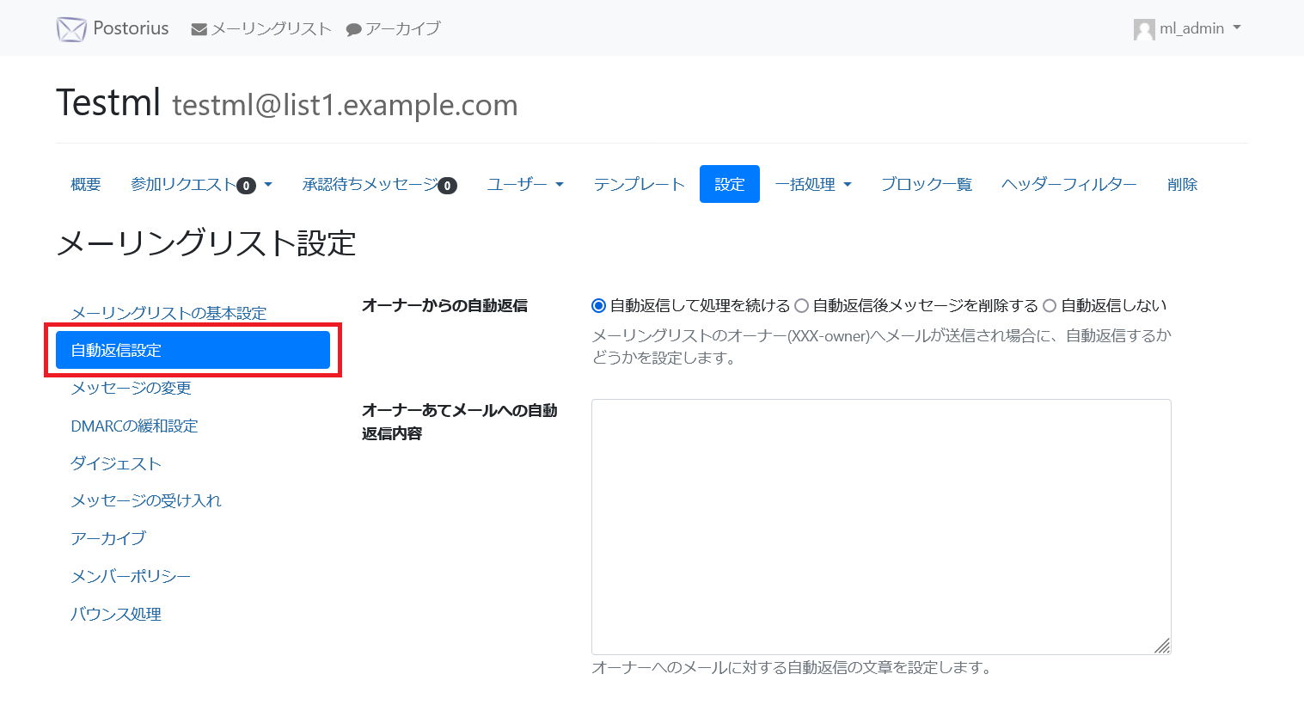This screenshot has width=1304, height=705.
Task: Switch to the テンプレート tab
Action: pos(639,184)
